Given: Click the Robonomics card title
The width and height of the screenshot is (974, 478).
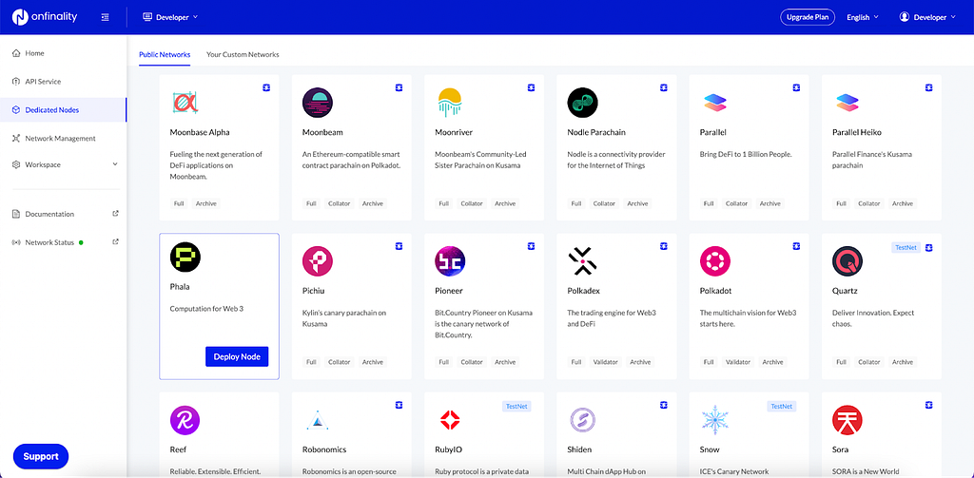Looking at the screenshot, I should tap(324, 449).
